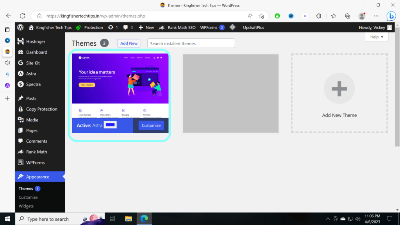Refresh the page with reload icon
The width and height of the screenshot is (400, 225).
point(22,16)
